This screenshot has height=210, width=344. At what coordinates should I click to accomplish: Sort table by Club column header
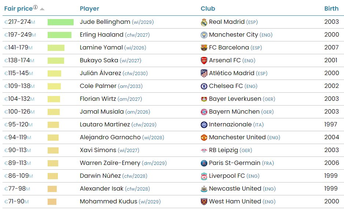coord(208,8)
